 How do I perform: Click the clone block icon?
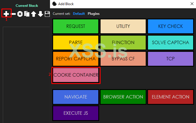27,14
